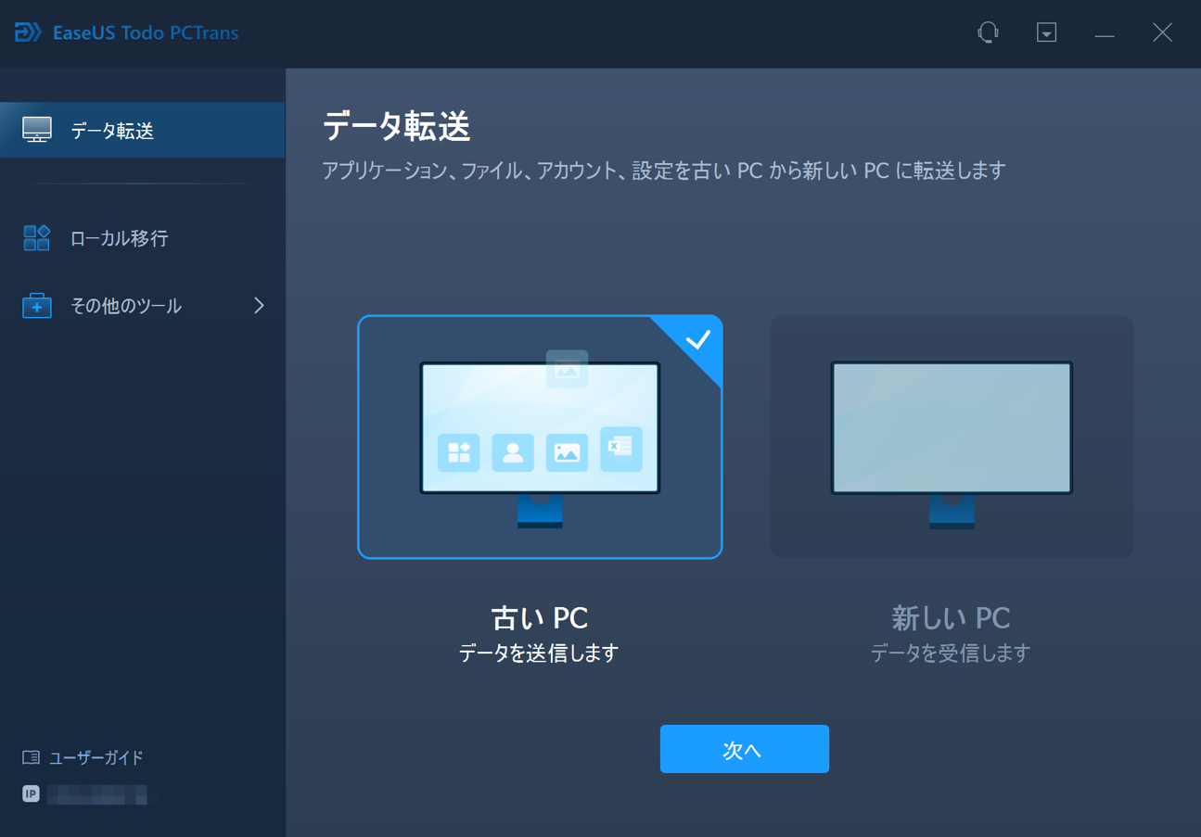Click the checkmark badge on the 古い PC card
Image resolution: width=1201 pixels, height=837 pixels.
[x=700, y=341]
